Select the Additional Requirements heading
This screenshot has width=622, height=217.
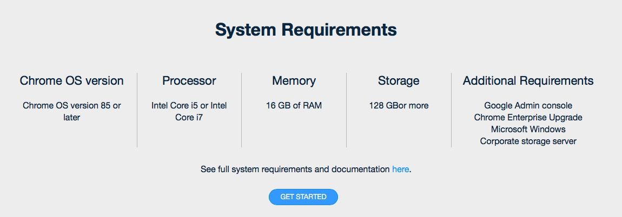[528, 81]
